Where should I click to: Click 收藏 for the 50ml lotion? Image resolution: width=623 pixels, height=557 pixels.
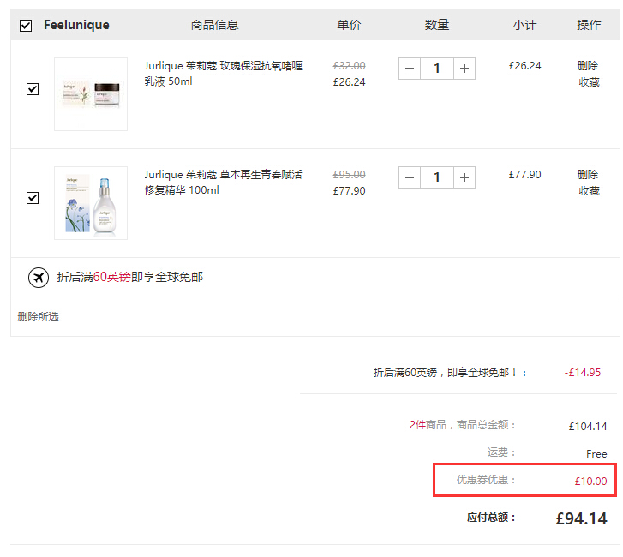[x=589, y=82]
